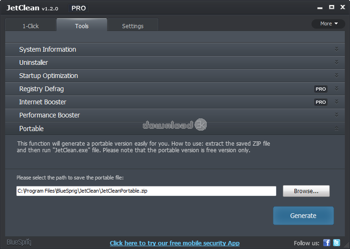
Task: Click the PRO badge beside Registry Defrag
Action: pos(320,89)
